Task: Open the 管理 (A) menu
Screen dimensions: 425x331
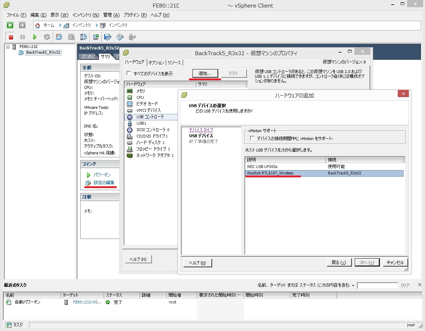Action: [111, 15]
